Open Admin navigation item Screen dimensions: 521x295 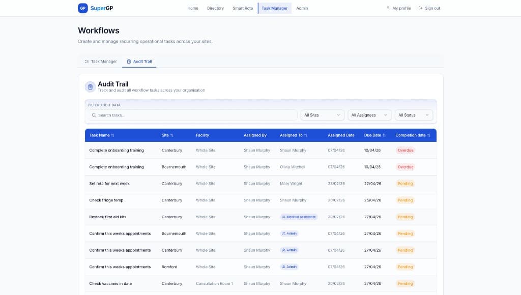tap(302, 8)
